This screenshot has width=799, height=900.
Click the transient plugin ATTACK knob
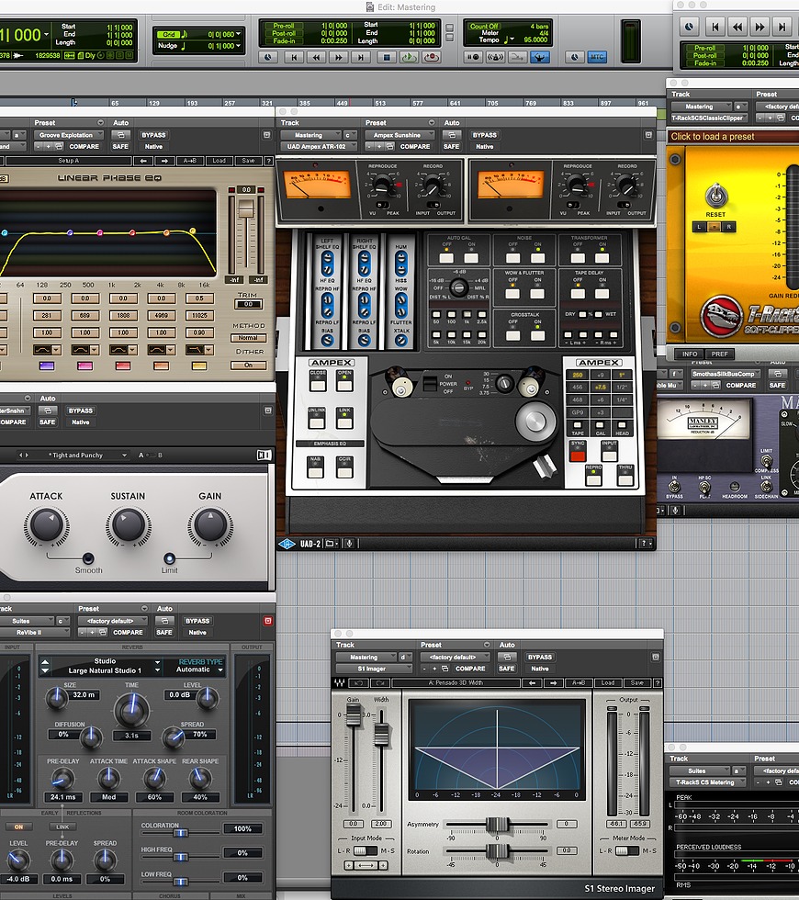tap(47, 525)
